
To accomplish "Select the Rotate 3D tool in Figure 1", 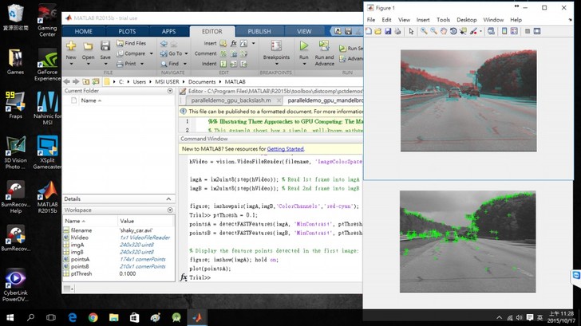I will tap(453, 31).
